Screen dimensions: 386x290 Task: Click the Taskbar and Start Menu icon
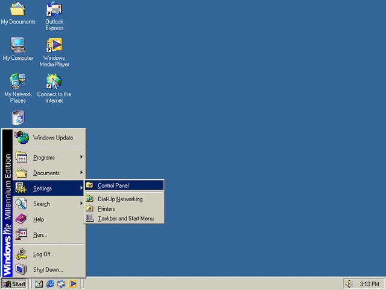pyautogui.click(x=90, y=218)
